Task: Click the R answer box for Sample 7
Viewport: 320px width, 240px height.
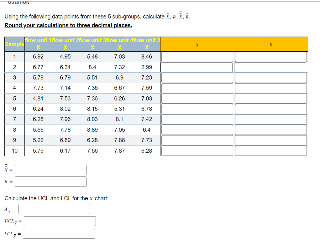Action: 270,119
